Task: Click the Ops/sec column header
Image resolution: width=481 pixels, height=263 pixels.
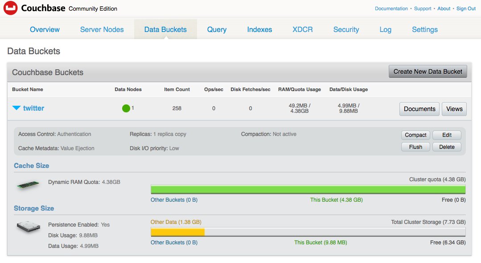Action: click(214, 89)
